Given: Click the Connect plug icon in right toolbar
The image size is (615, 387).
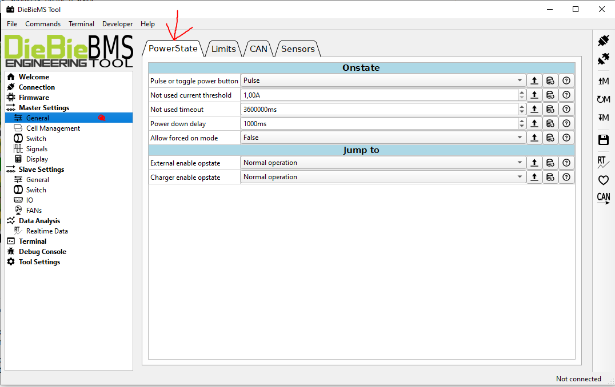Looking at the screenshot, I should click(603, 41).
